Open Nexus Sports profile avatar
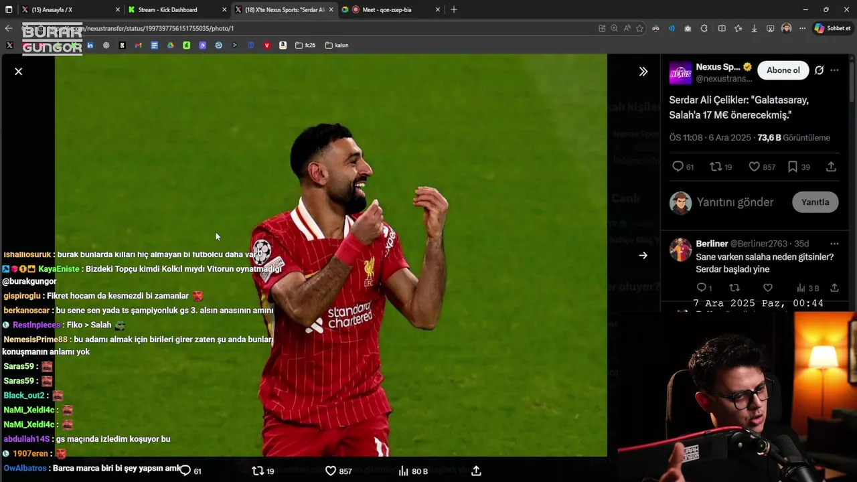Viewport: 857px width, 482px height. 680,73
